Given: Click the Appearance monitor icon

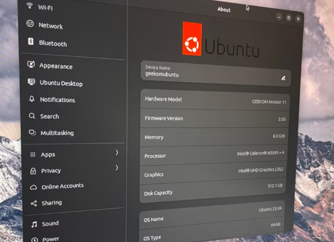Looking at the screenshot, I should (x=31, y=64).
